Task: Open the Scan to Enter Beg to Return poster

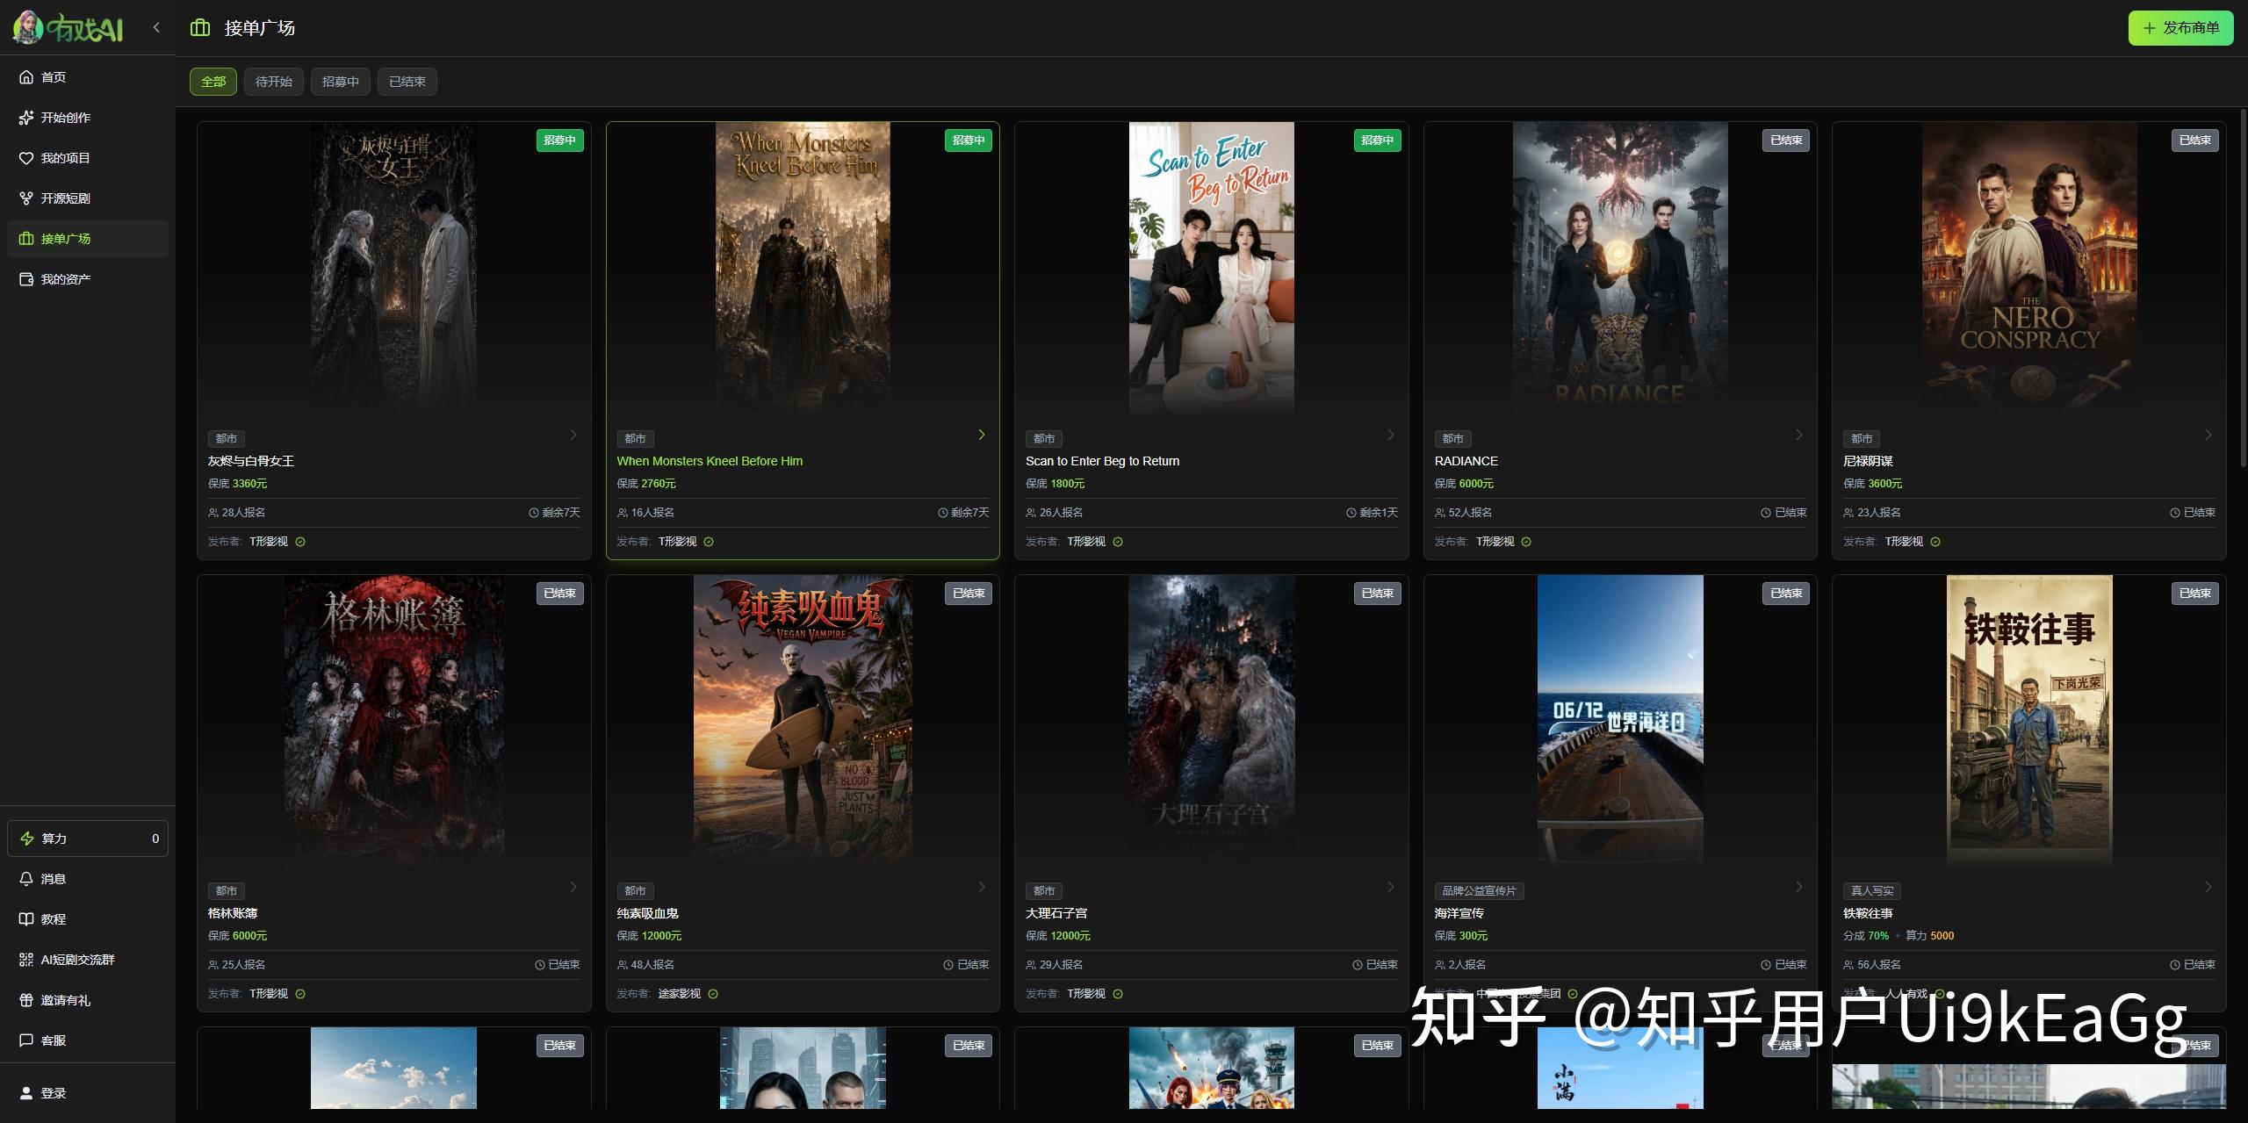Action: click(x=1212, y=268)
